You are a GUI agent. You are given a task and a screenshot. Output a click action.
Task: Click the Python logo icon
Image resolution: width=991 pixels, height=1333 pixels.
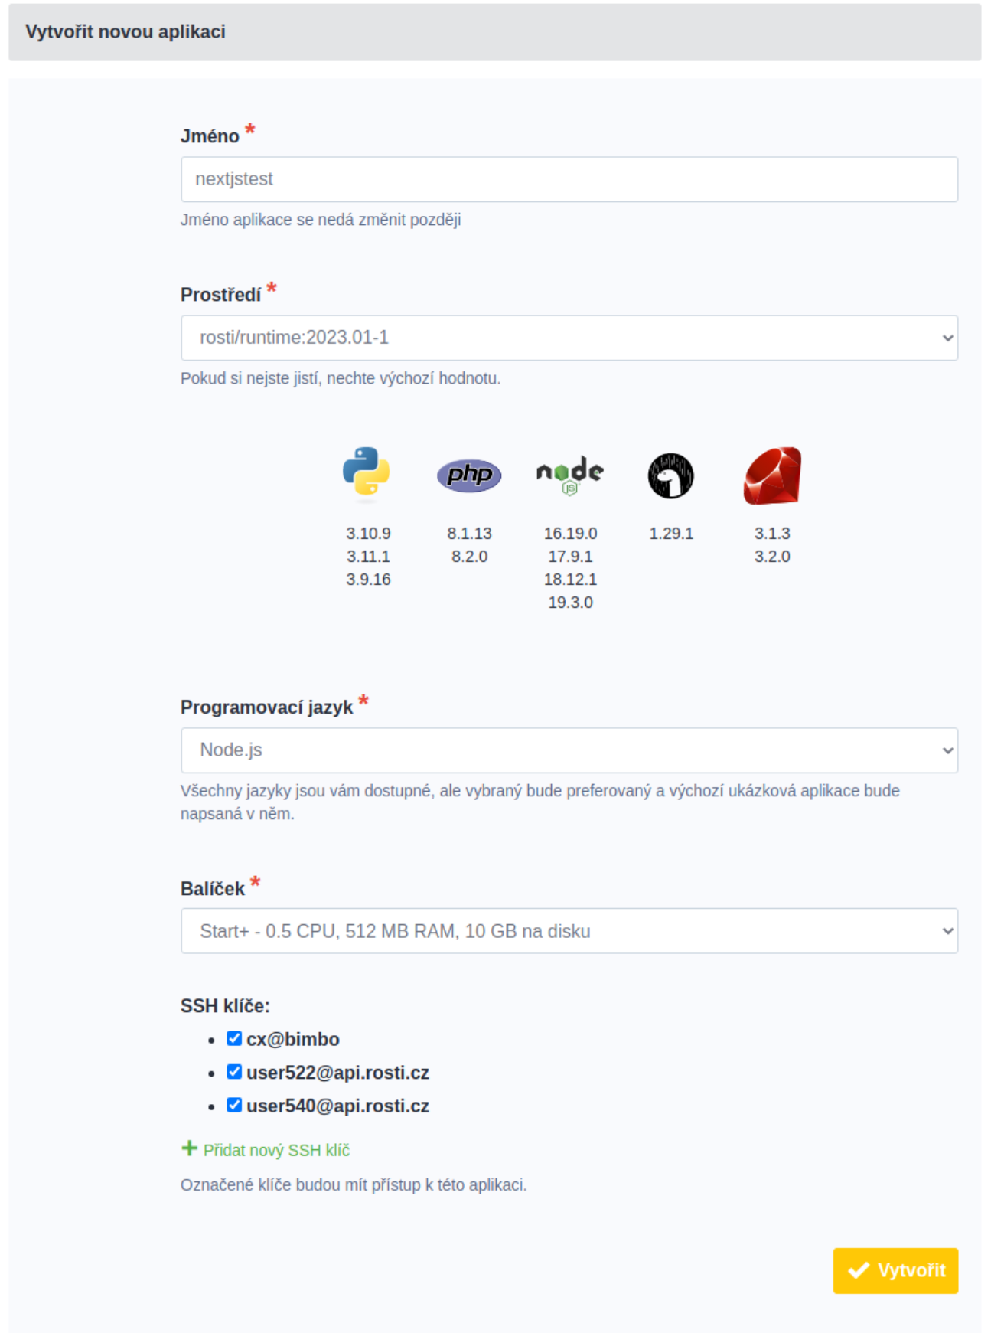[367, 472]
